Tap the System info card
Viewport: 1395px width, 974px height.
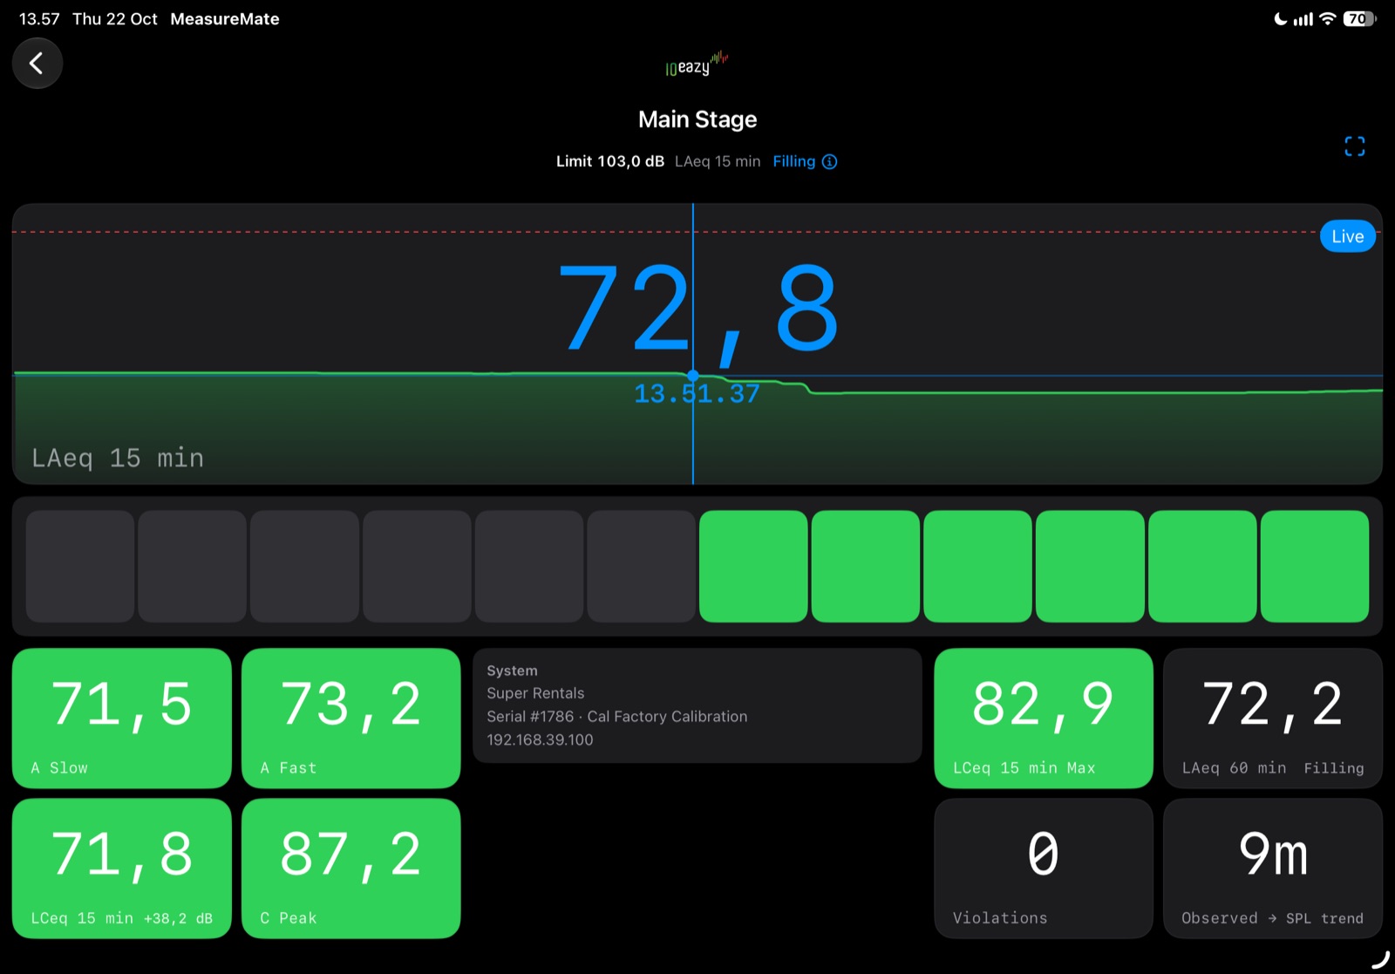pyautogui.click(x=697, y=705)
